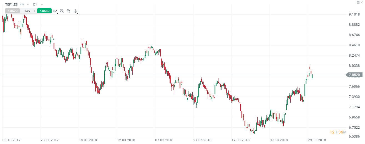Select the TEF1.ES symbol name
365x144 pixels.
11,5
